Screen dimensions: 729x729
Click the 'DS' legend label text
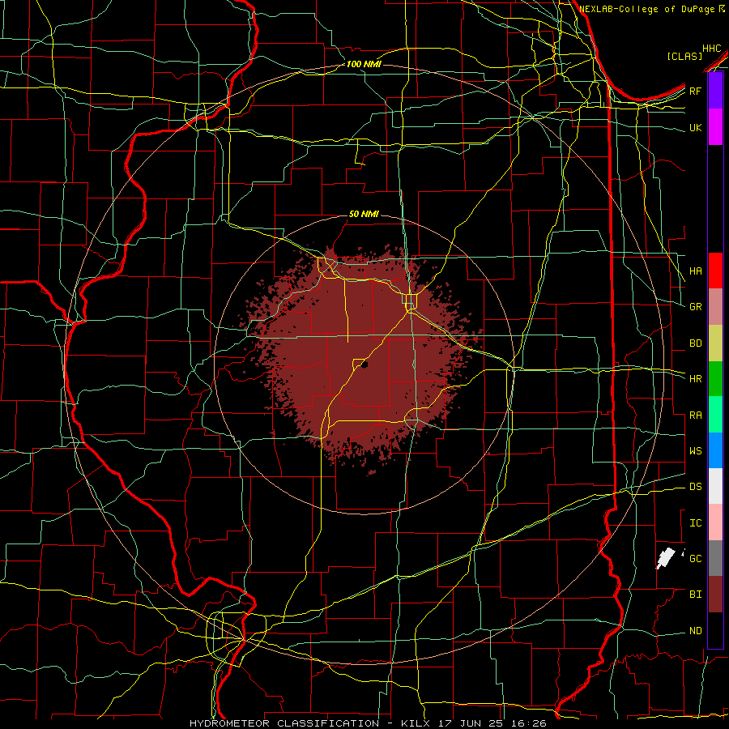(696, 486)
